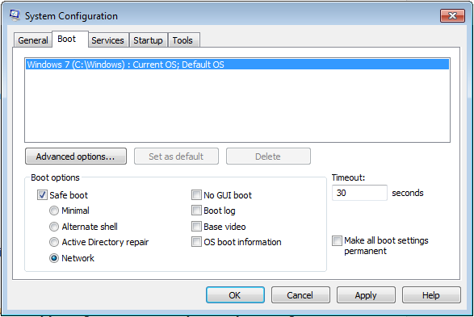Viewport: 474px width, 317px height.
Task: Click the System Configuration title bar icon
Action: (15, 15)
